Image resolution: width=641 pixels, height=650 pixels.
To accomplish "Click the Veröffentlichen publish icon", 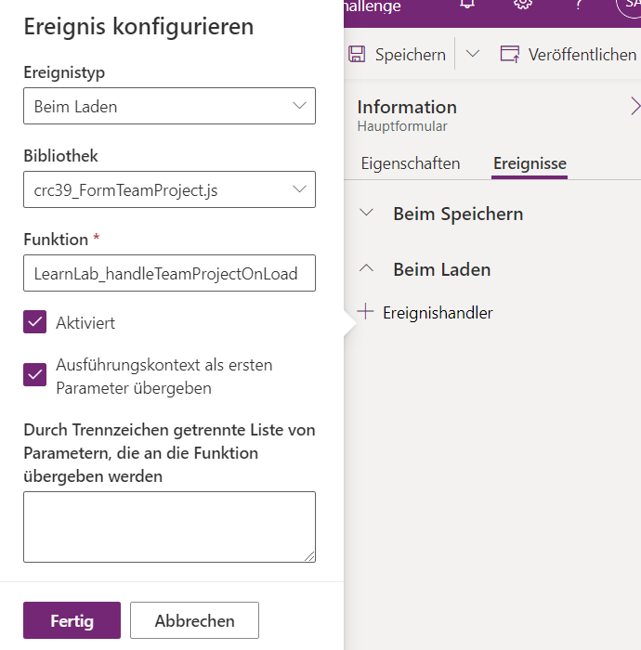I will click(x=510, y=55).
